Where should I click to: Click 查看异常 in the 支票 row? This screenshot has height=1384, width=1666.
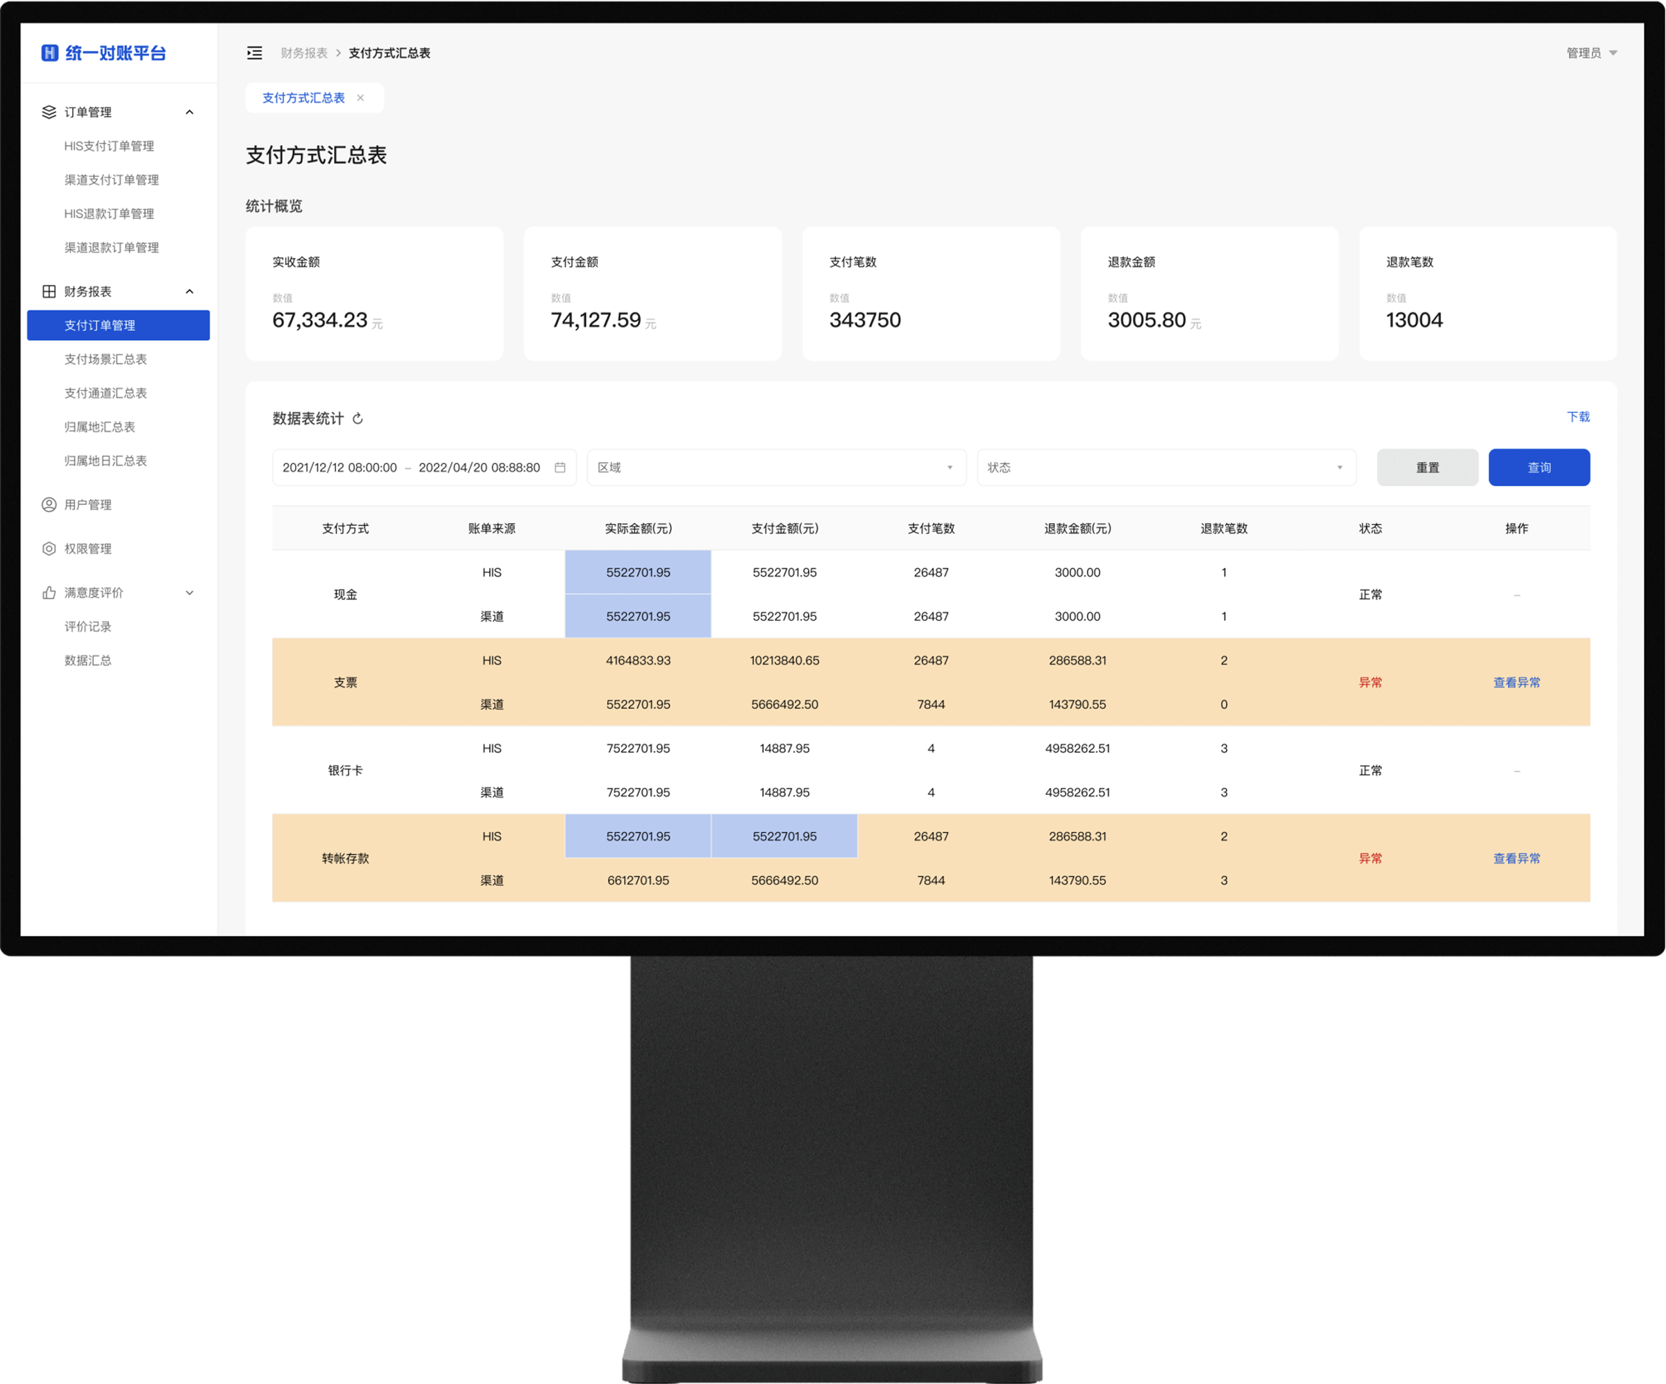1516,682
